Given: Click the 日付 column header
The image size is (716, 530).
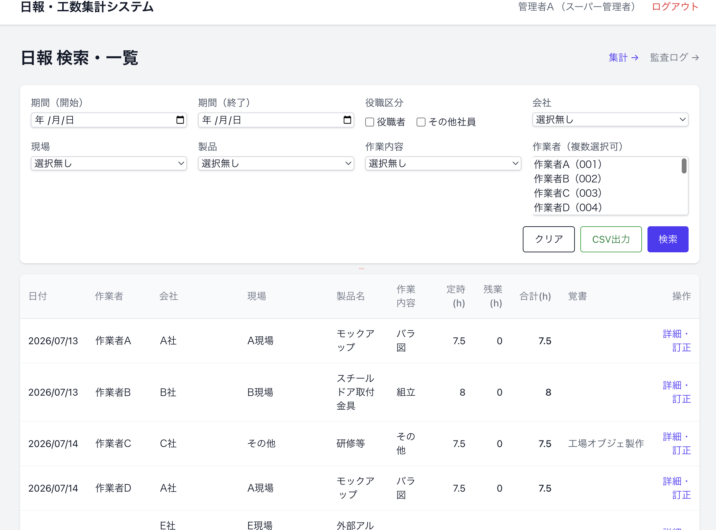Looking at the screenshot, I should click(38, 296).
